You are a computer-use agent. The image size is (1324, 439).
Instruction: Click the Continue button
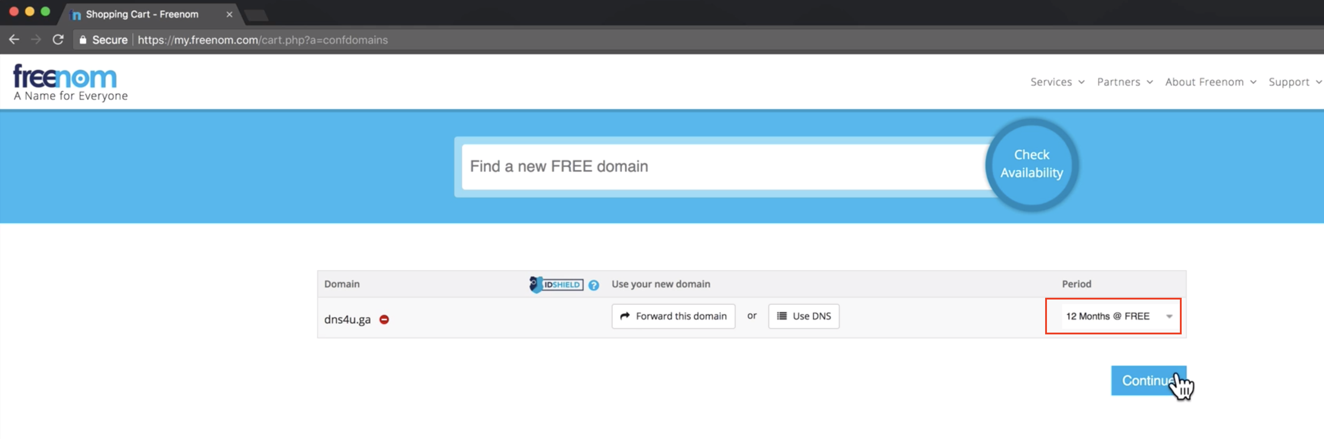coord(1148,380)
